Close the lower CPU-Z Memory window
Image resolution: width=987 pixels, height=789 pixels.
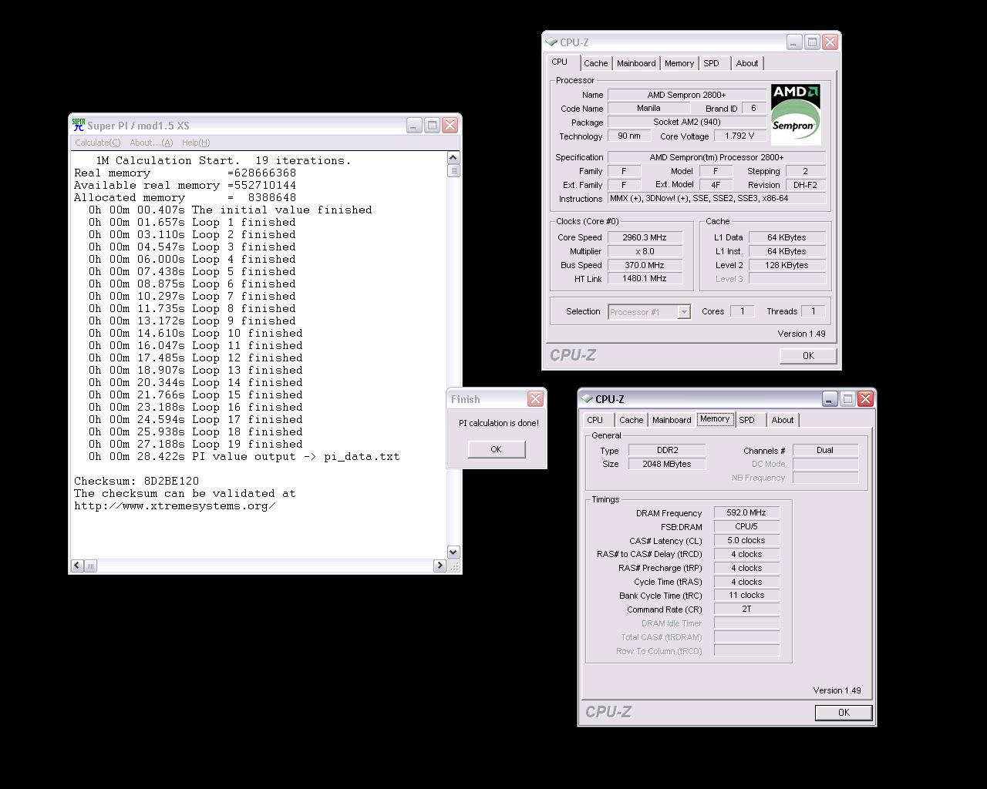[x=865, y=398]
